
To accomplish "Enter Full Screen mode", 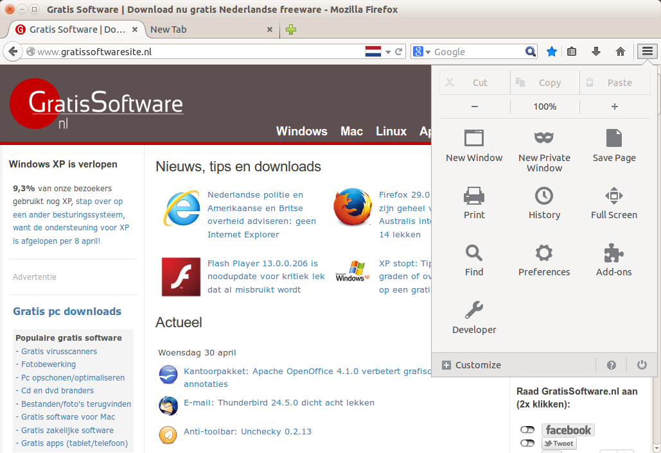I will (x=614, y=203).
